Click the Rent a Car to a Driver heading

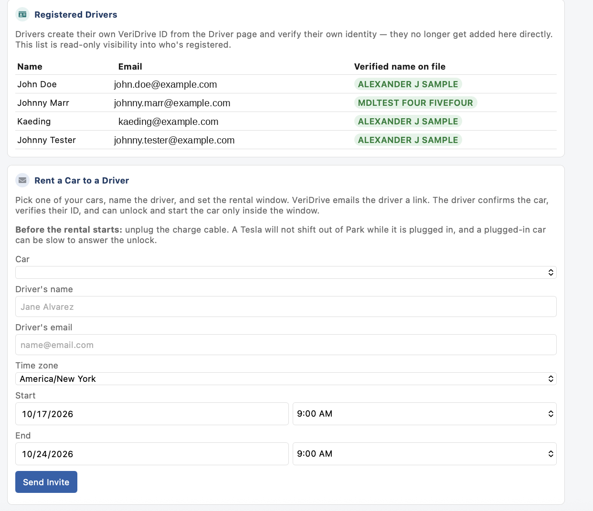click(x=82, y=181)
